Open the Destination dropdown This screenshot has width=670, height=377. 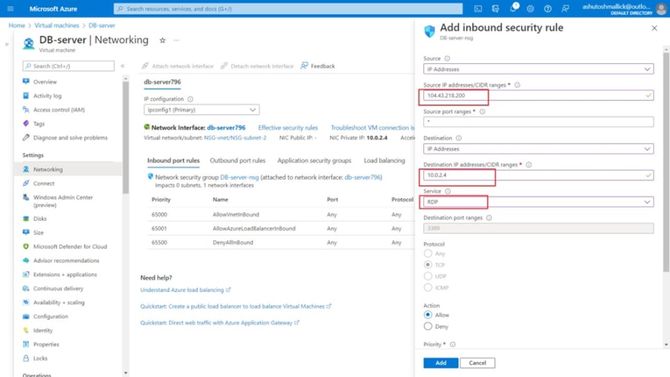pyautogui.click(x=538, y=149)
